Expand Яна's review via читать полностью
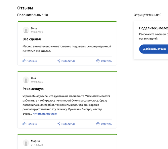Image resolution: width=168 pixels, height=149 pixels. [x=45, y=114]
